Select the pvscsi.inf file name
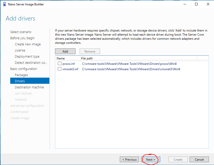The height and width of the screenshot is (165, 214). coord(69,64)
